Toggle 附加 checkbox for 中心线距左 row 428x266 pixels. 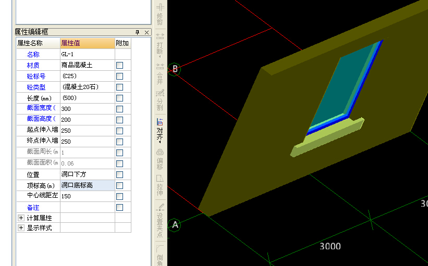tap(119, 196)
